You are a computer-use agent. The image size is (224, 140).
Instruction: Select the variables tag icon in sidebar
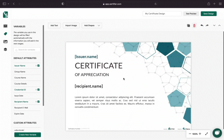[x=5, y=34]
